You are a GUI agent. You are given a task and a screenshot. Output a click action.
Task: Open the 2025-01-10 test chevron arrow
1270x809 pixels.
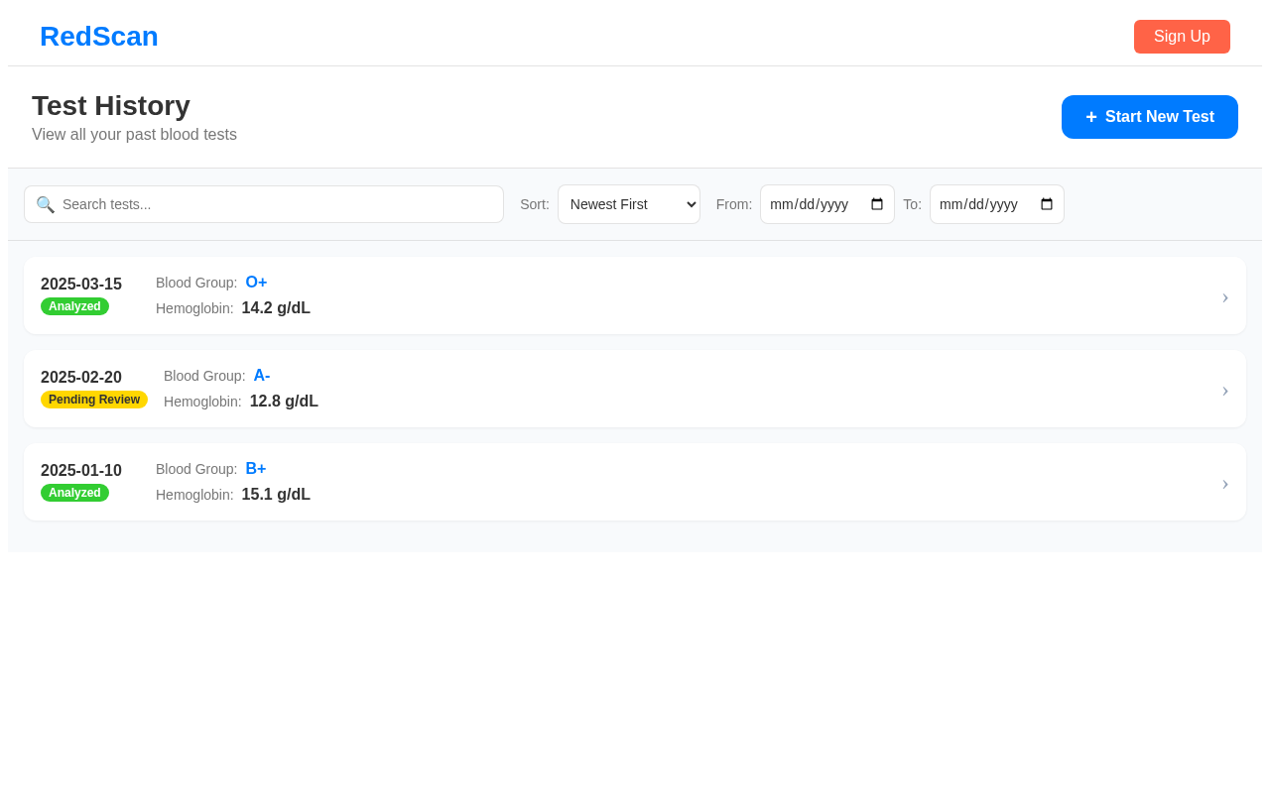click(x=1225, y=483)
